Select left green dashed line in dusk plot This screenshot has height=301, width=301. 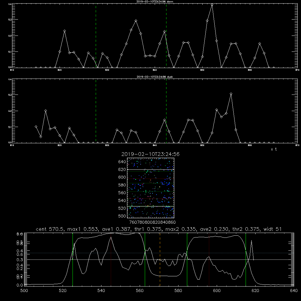point(96,111)
